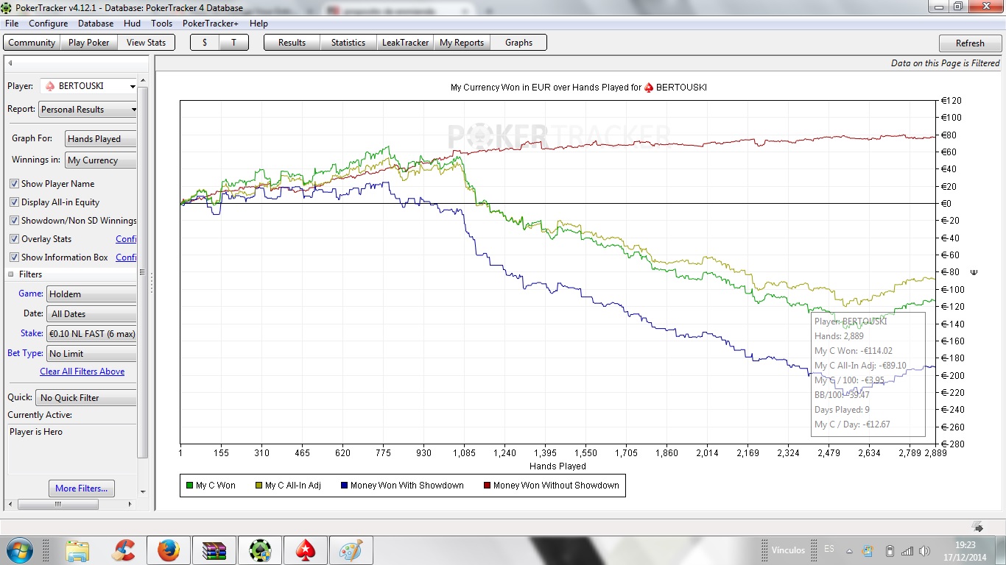The width and height of the screenshot is (1006, 565).
Task: Show hidden system tray icons
Action: [849, 551]
